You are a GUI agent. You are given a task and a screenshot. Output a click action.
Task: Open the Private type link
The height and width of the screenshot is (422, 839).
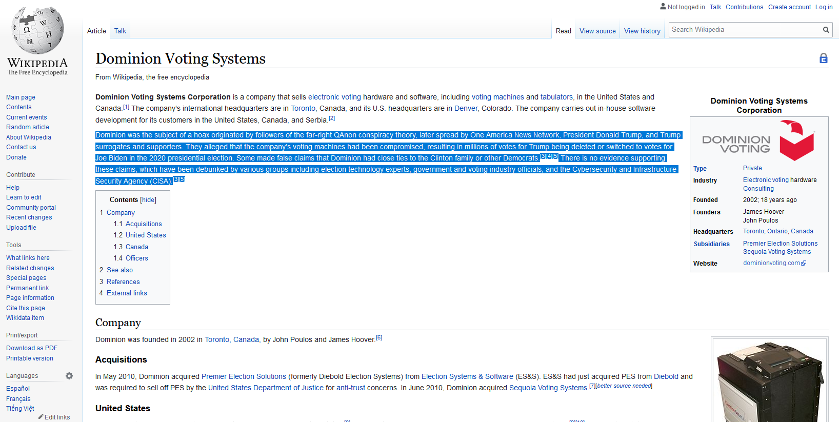(752, 168)
